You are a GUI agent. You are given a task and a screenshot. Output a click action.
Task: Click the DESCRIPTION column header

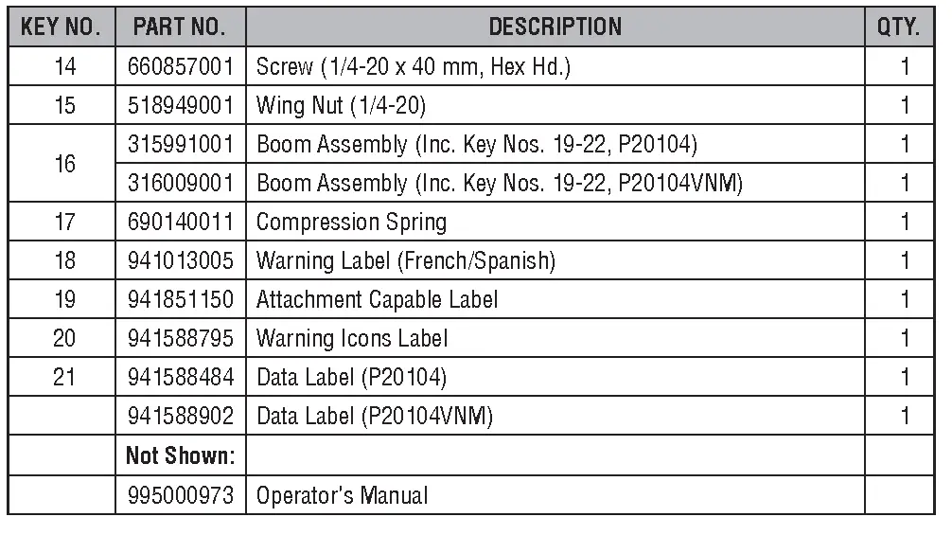[555, 27]
